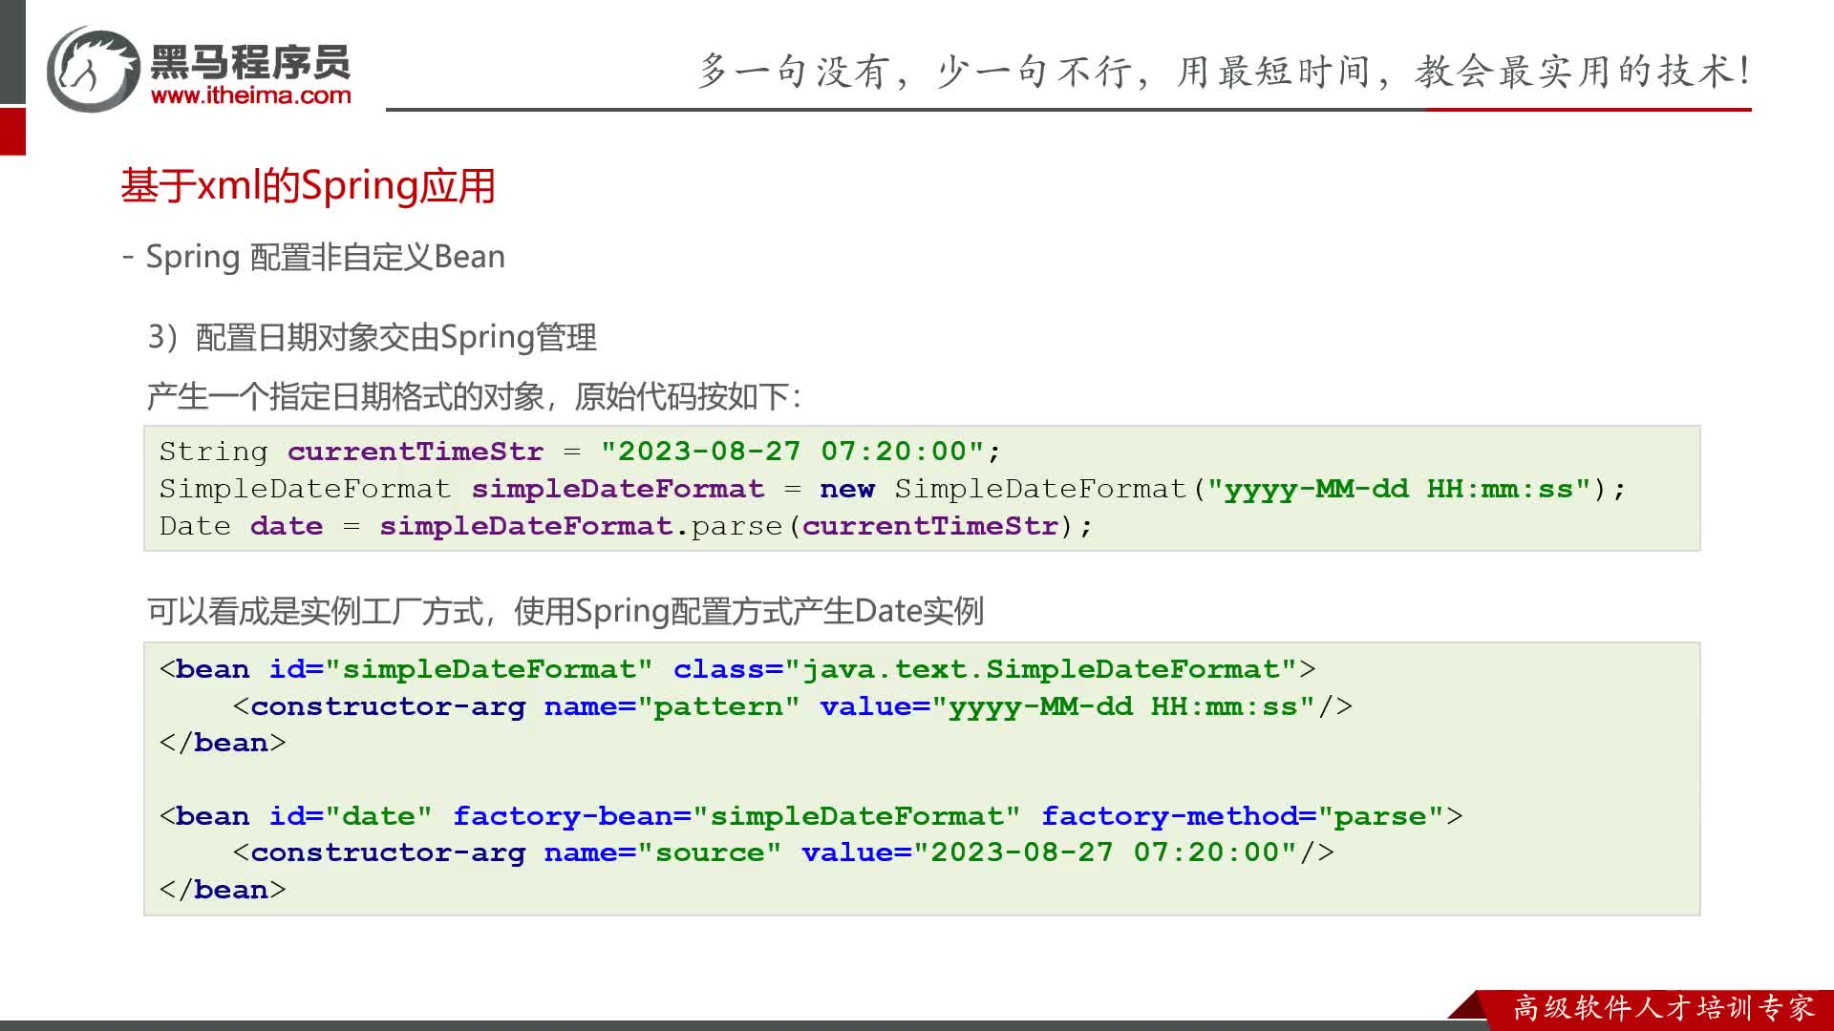
Task: Click the new SimpleDateFormat code line
Action: click(x=892, y=489)
